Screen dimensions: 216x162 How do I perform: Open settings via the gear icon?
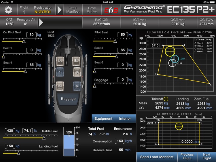[x=8, y=10]
